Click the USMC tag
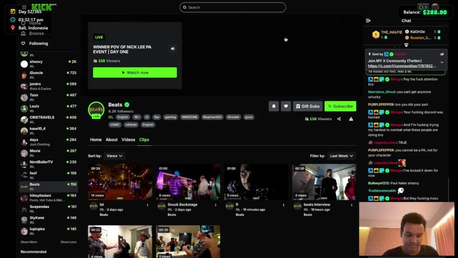This screenshot has height=258, width=458. point(115,125)
